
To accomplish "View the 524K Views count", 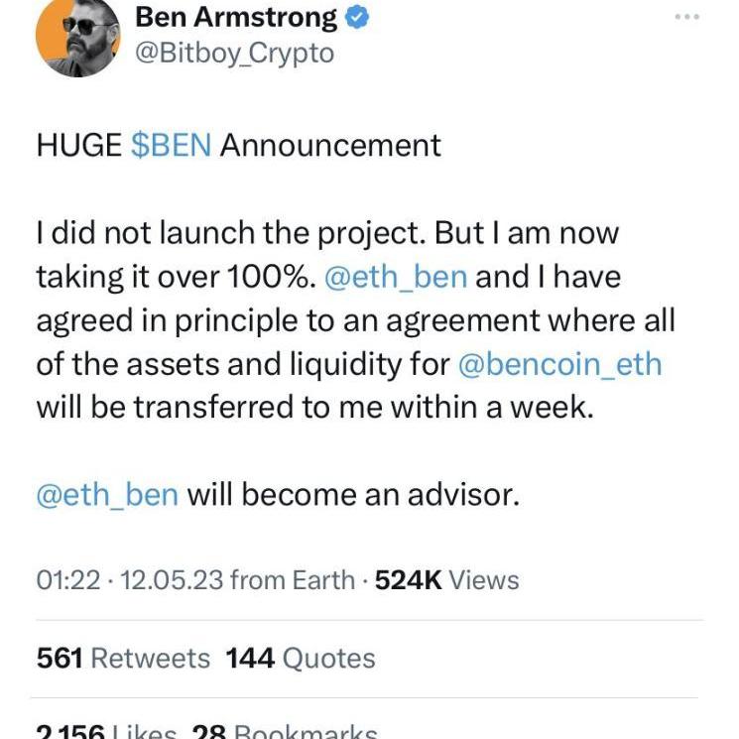I will tap(447, 579).
